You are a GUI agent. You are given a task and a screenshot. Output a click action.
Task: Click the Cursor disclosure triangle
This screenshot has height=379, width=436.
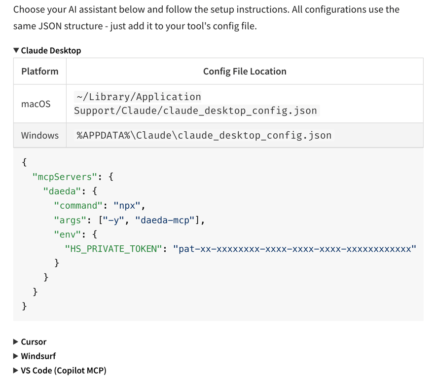(x=15, y=341)
